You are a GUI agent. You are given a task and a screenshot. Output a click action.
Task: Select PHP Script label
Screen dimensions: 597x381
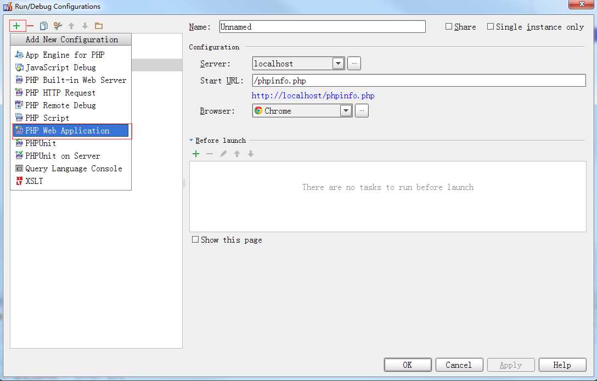pos(47,117)
